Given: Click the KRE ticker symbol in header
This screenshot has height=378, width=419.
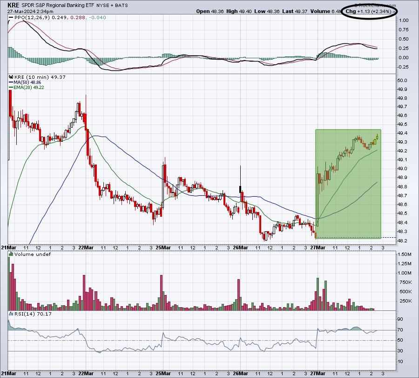Looking at the screenshot, I should (x=14, y=5).
